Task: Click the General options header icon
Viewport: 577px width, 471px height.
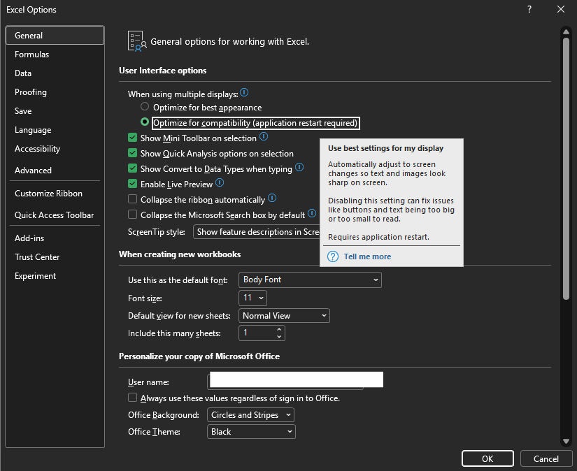Action: pyautogui.click(x=137, y=41)
